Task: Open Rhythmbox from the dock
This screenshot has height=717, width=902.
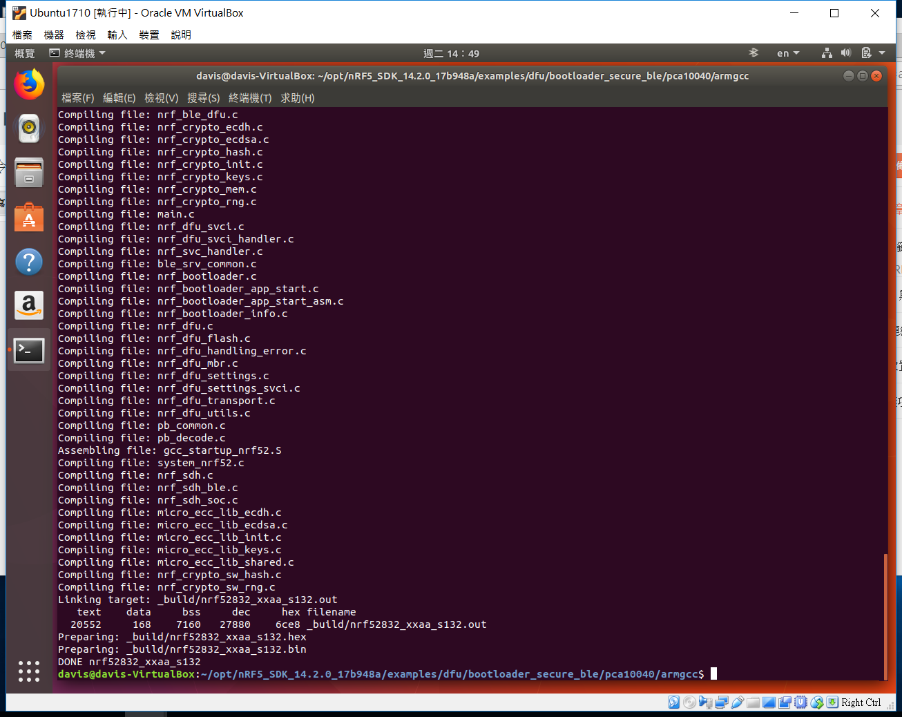Action: (x=28, y=128)
